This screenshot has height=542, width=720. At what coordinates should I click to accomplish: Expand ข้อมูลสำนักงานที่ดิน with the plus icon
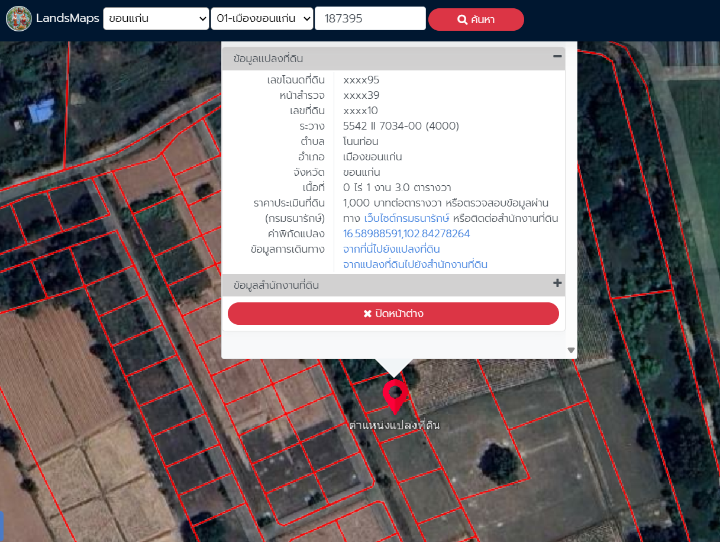(557, 283)
